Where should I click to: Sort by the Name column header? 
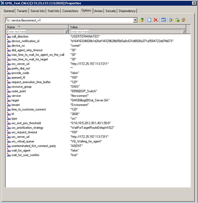click(37, 27)
